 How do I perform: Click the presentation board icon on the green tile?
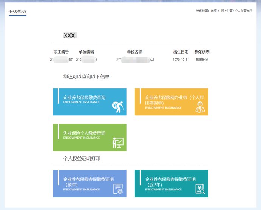click(117, 143)
